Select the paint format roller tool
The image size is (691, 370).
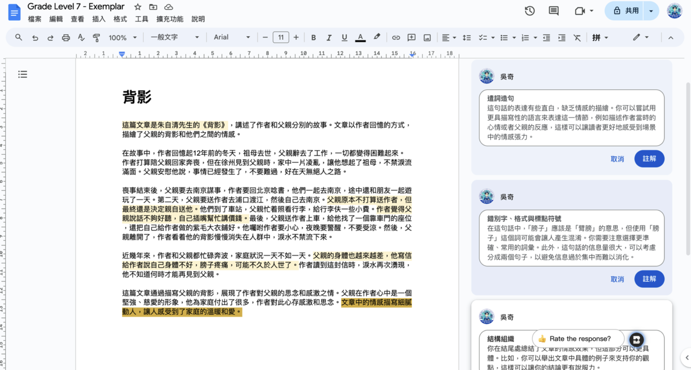pyautogui.click(x=96, y=37)
